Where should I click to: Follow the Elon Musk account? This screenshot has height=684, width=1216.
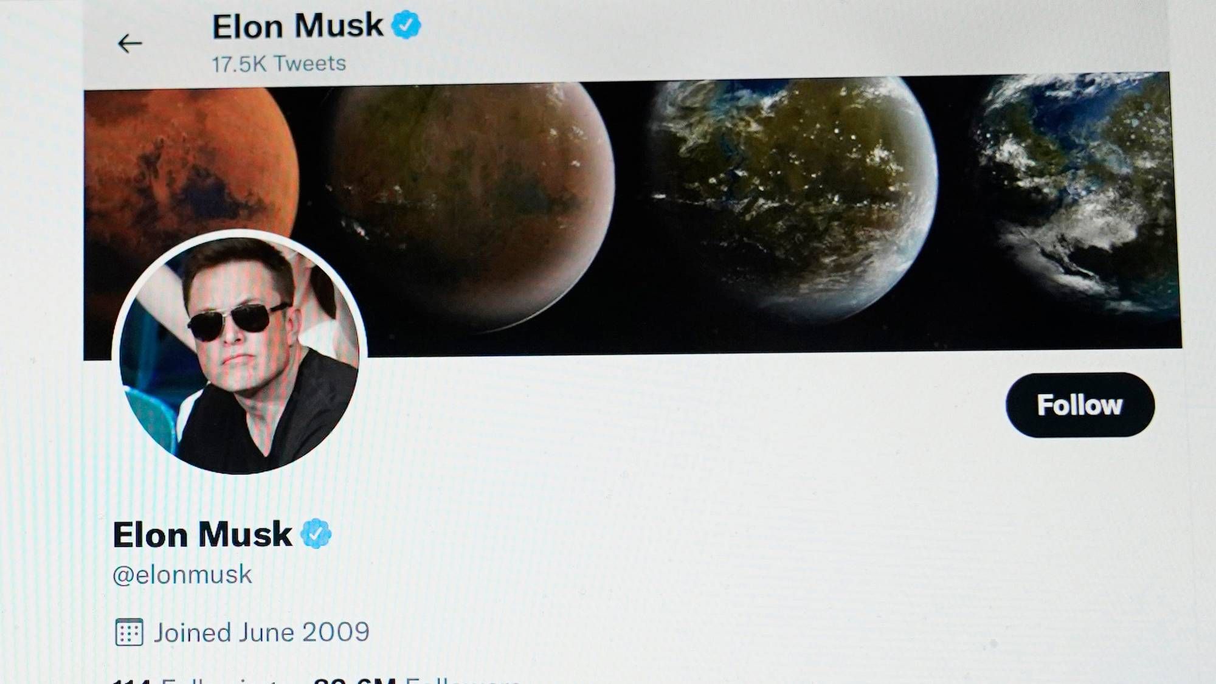(1080, 405)
